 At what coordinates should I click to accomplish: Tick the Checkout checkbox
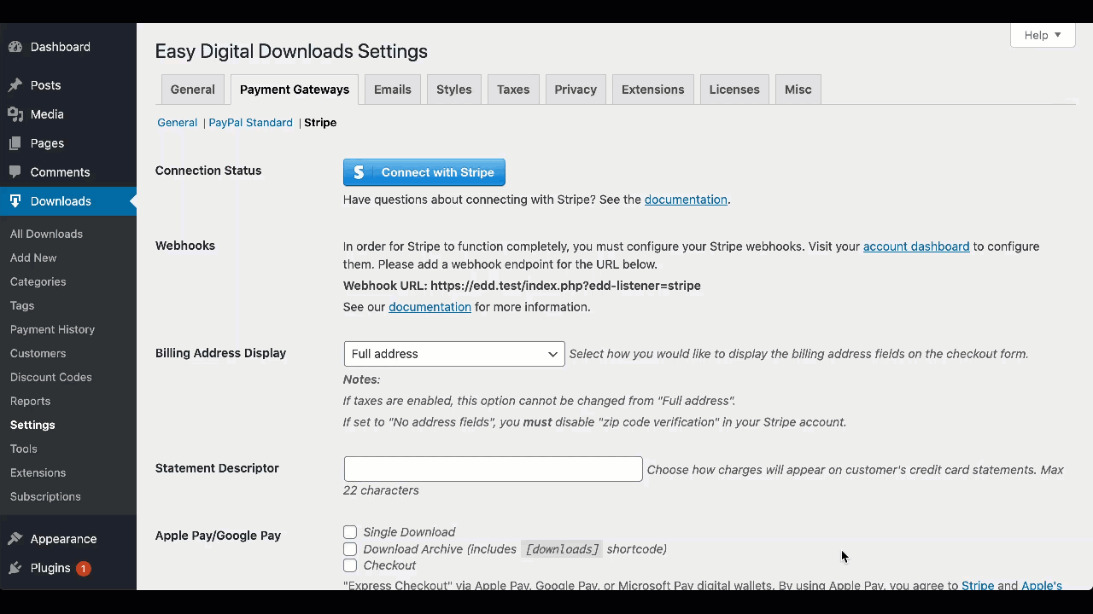tap(350, 565)
